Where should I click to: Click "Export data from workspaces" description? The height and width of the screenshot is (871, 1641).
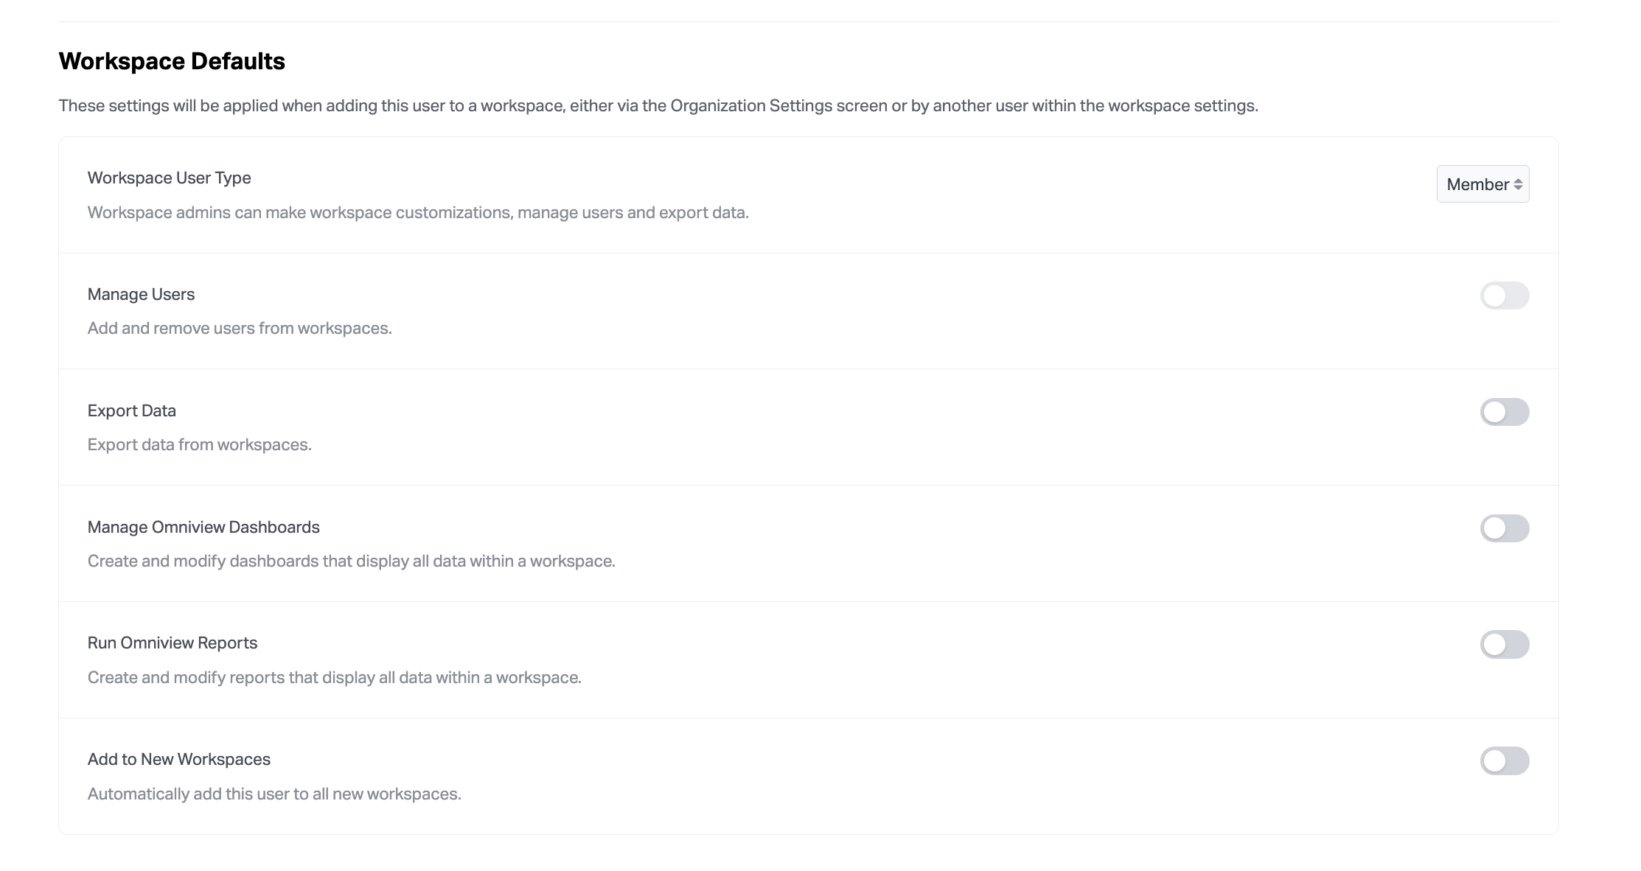[x=199, y=444]
